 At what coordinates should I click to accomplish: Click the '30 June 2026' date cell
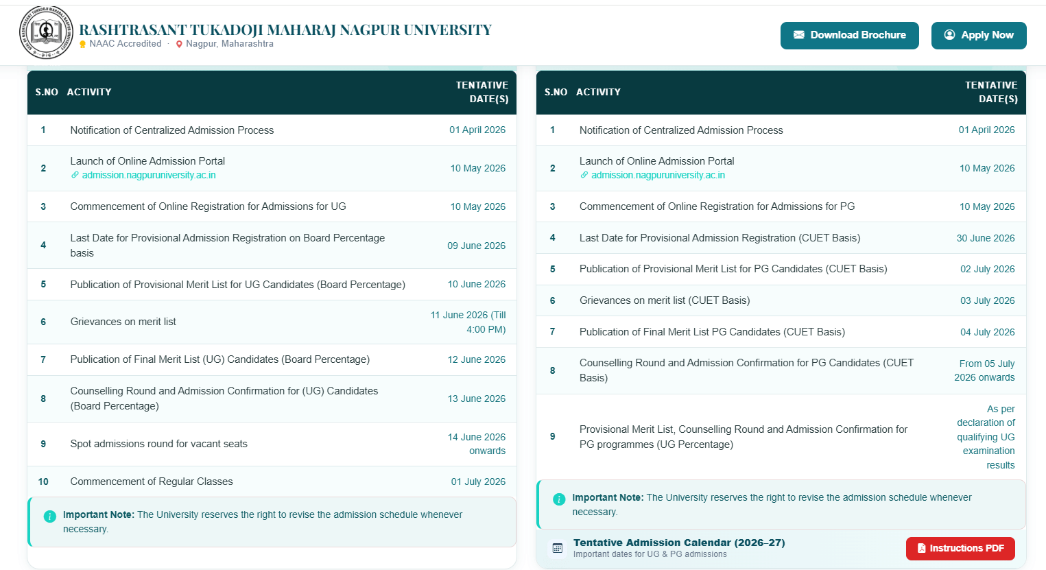[986, 238]
